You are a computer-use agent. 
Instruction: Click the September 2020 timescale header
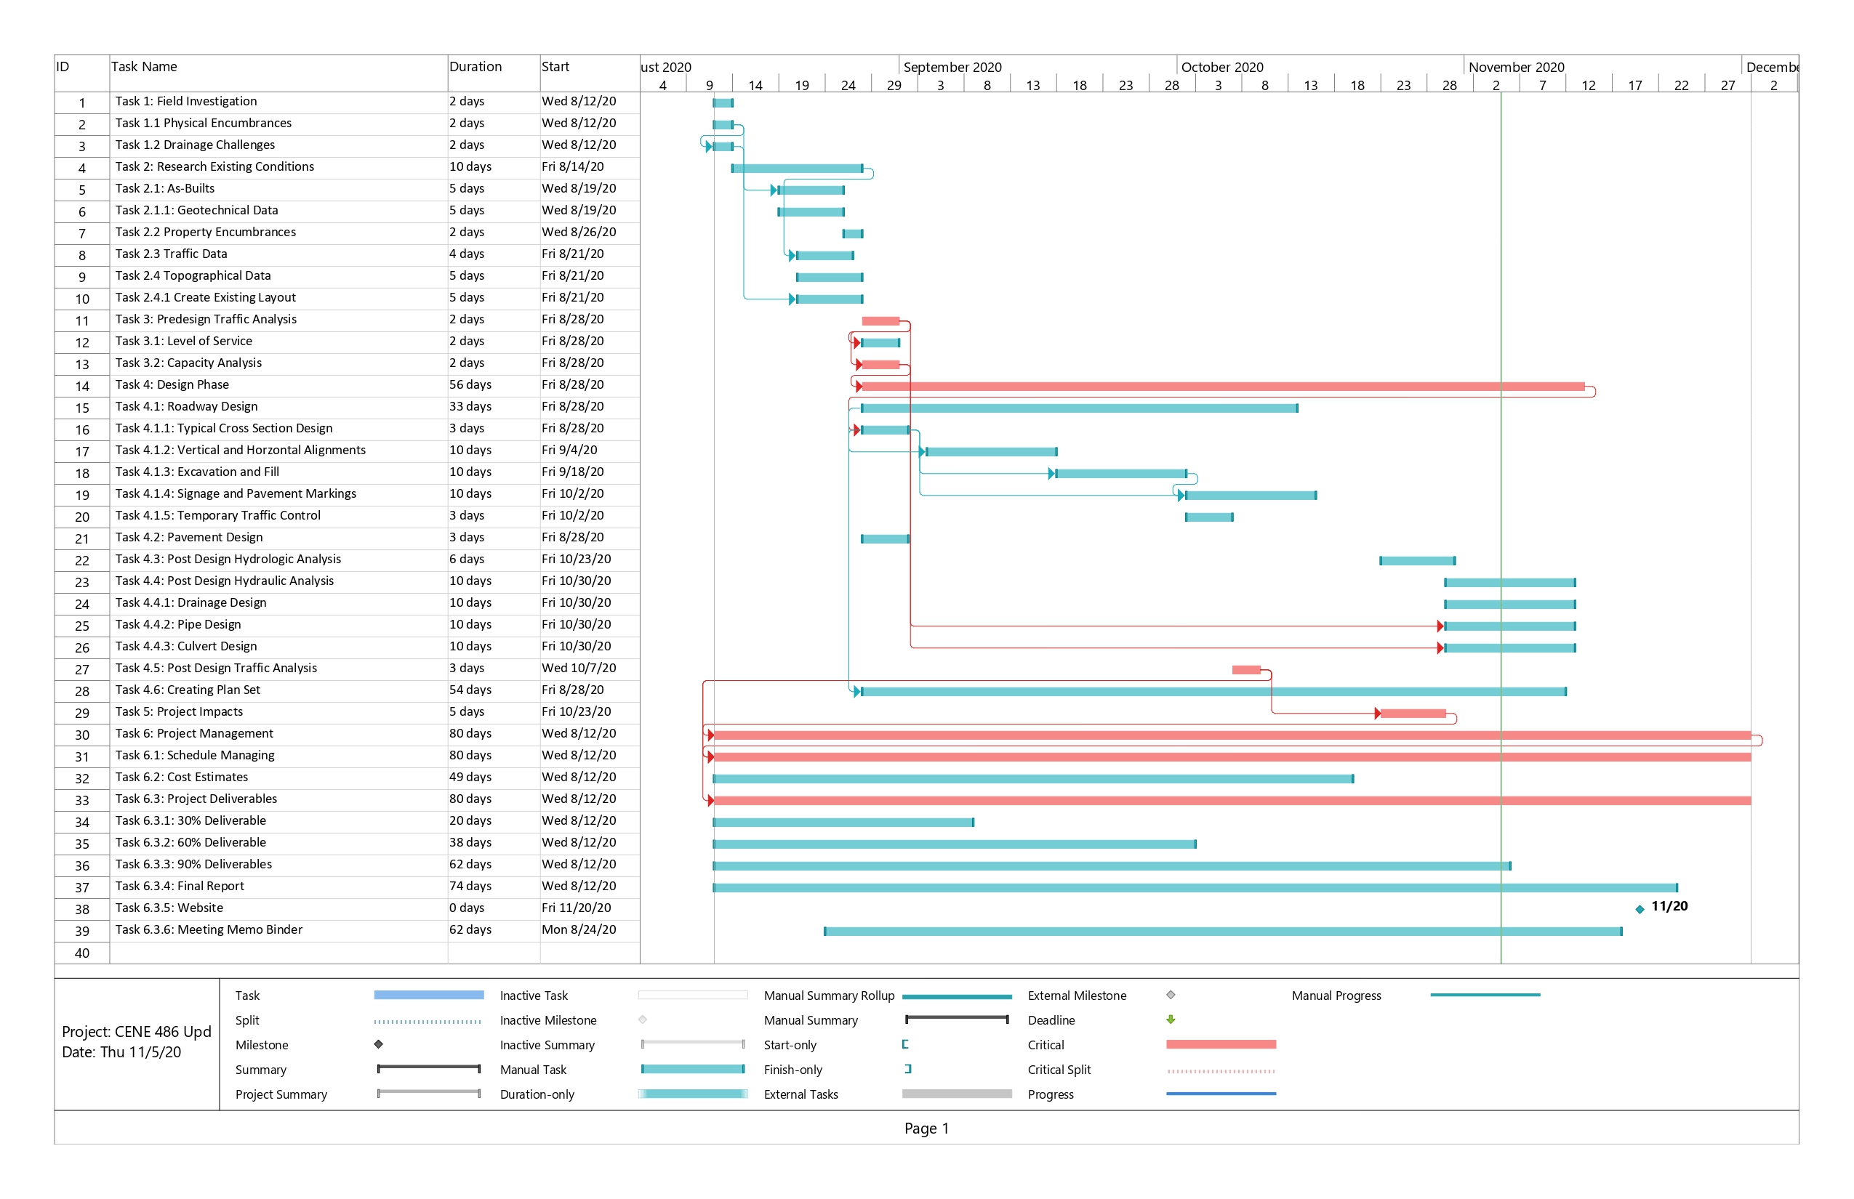(x=952, y=67)
